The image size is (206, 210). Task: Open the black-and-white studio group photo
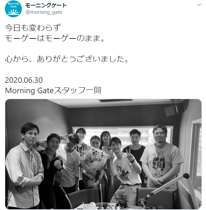[x=103, y=154]
